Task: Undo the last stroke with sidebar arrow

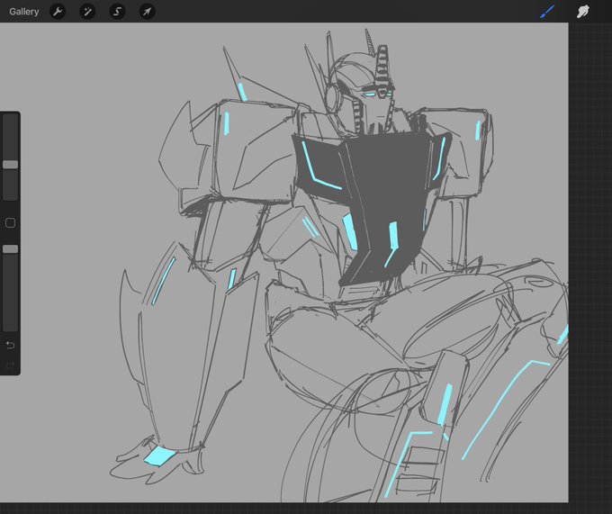Action: click(10, 345)
